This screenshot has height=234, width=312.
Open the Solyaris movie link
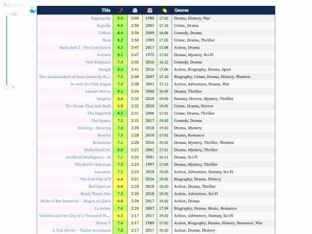point(104,55)
